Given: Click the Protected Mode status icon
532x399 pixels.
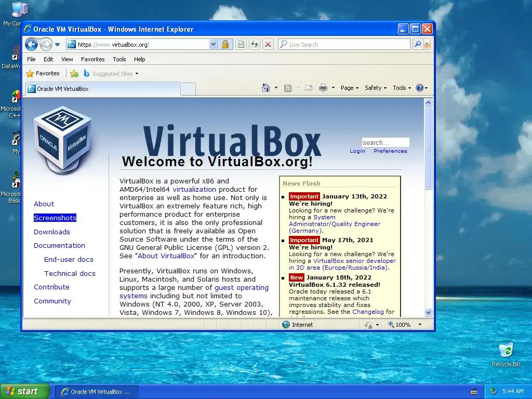Looking at the screenshot, I should [368, 325].
